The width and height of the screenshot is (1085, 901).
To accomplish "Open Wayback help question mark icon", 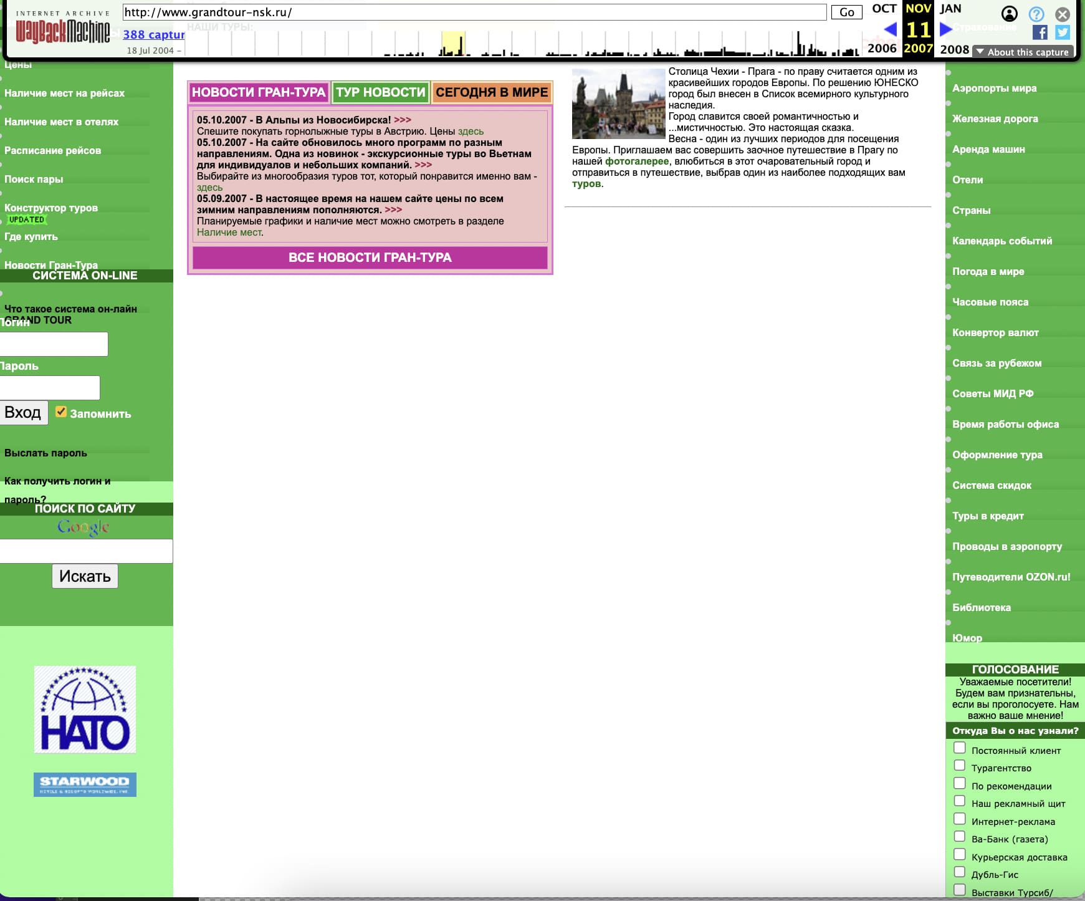I will (1036, 14).
